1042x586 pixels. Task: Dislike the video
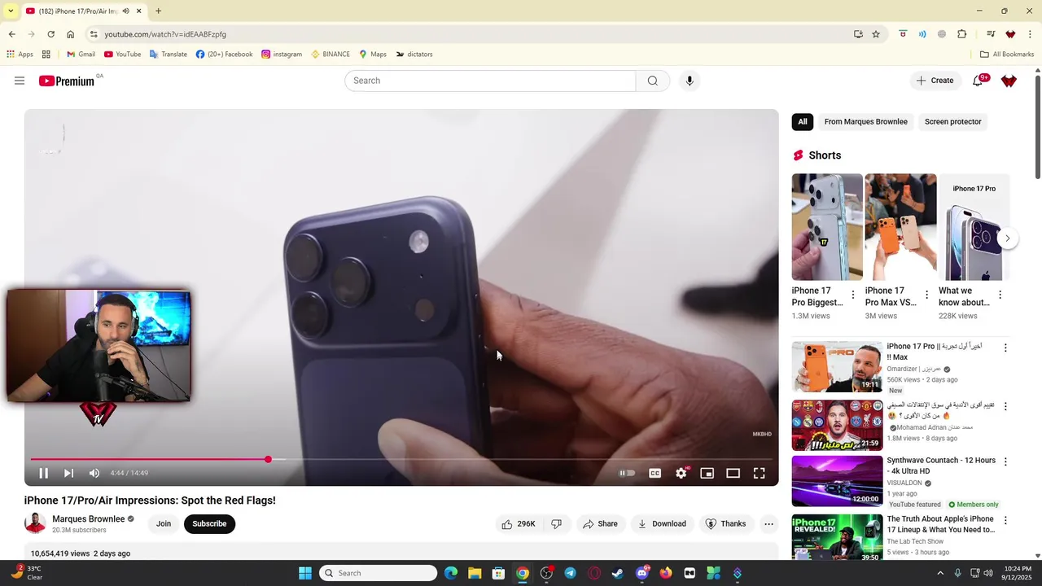(x=557, y=524)
